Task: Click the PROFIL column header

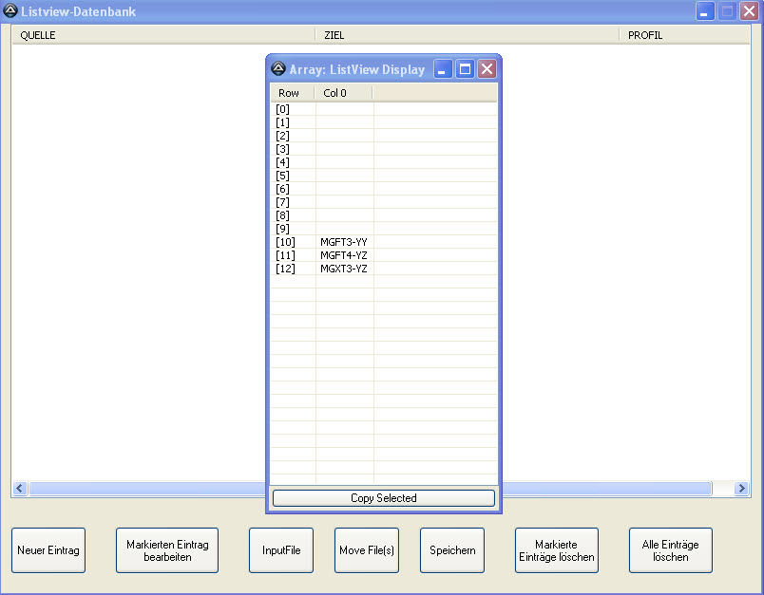Action: coord(684,35)
